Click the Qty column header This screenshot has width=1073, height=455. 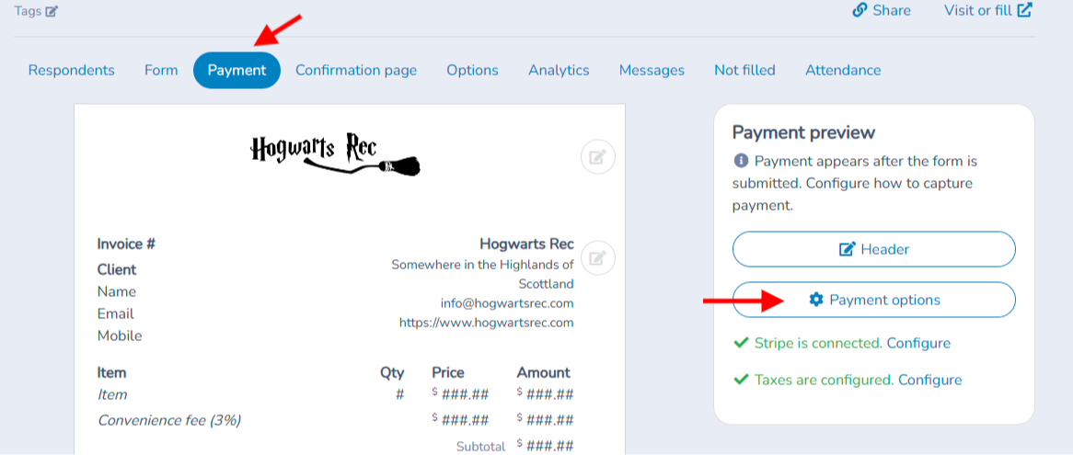pos(392,372)
